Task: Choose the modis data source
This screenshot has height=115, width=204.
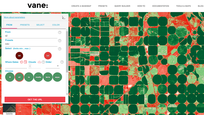Action: (x=38, y=77)
